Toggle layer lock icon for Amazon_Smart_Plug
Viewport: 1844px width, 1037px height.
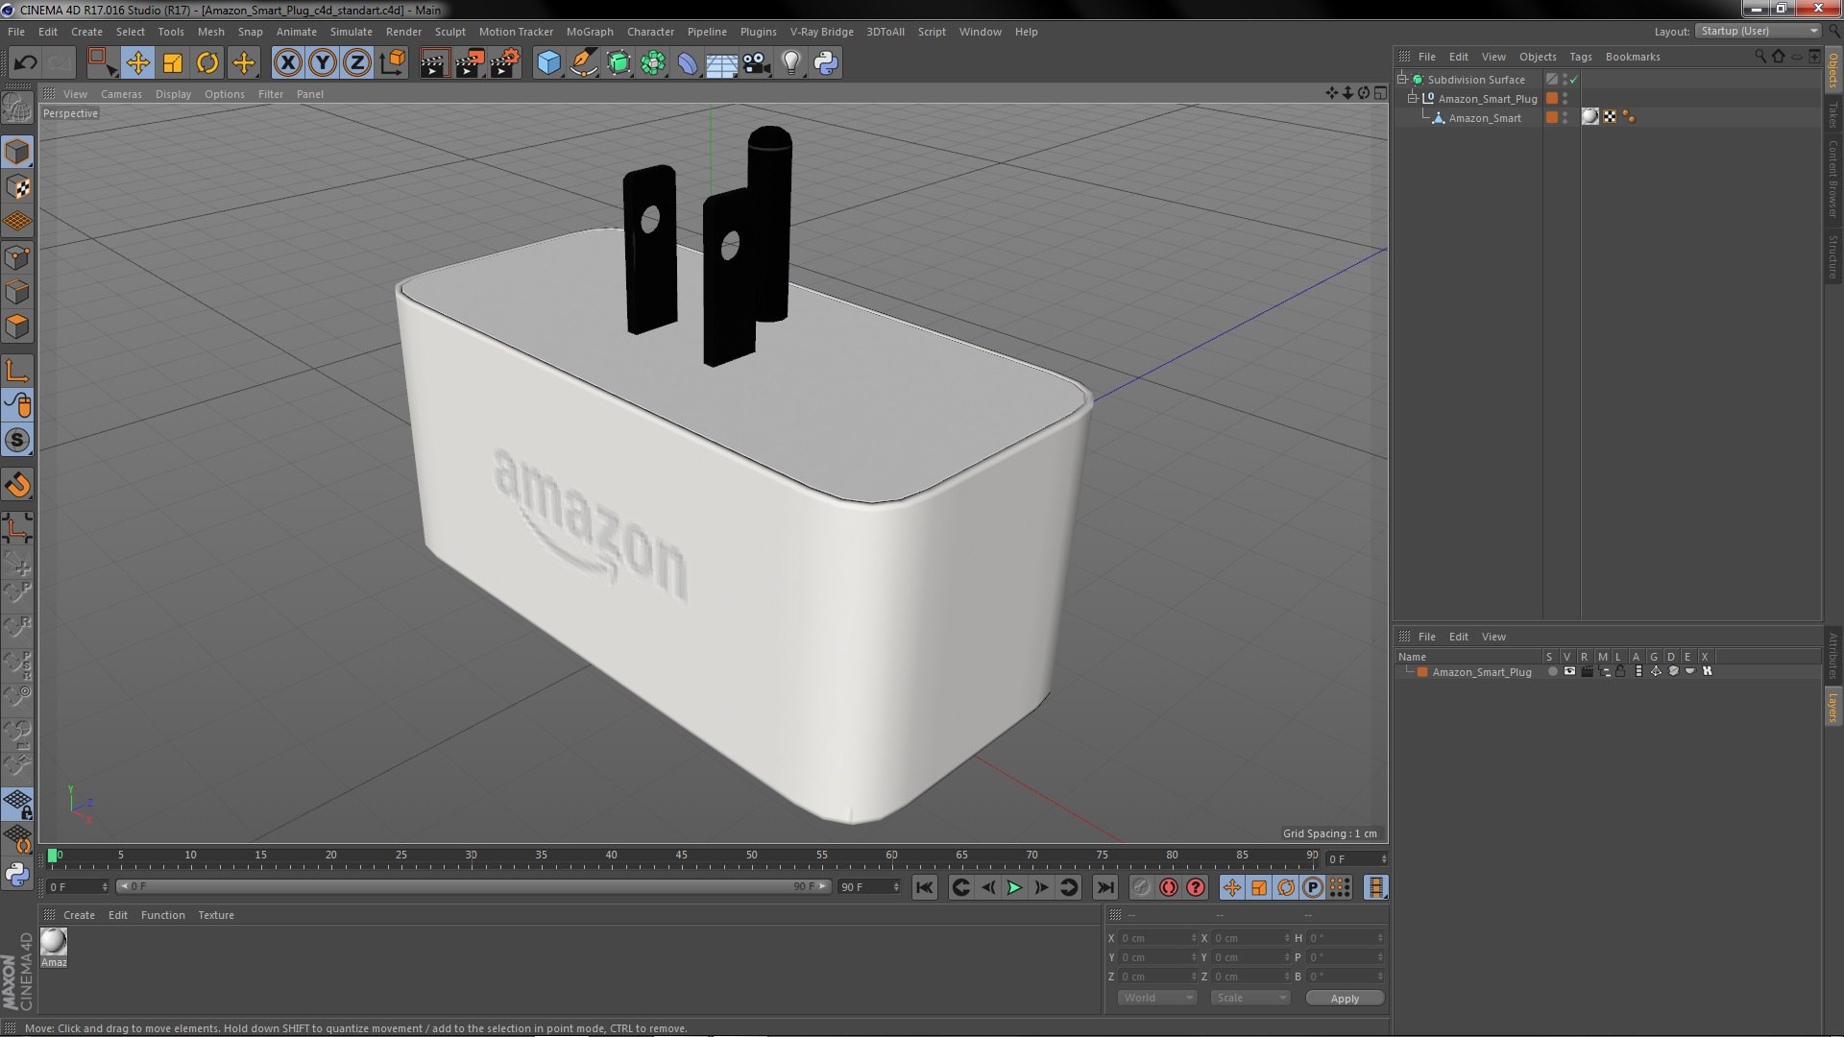coord(1620,672)
